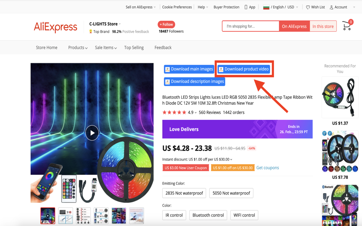Click Download product video button
Viewport: 362px width, 226px height.
coord(244,69)
